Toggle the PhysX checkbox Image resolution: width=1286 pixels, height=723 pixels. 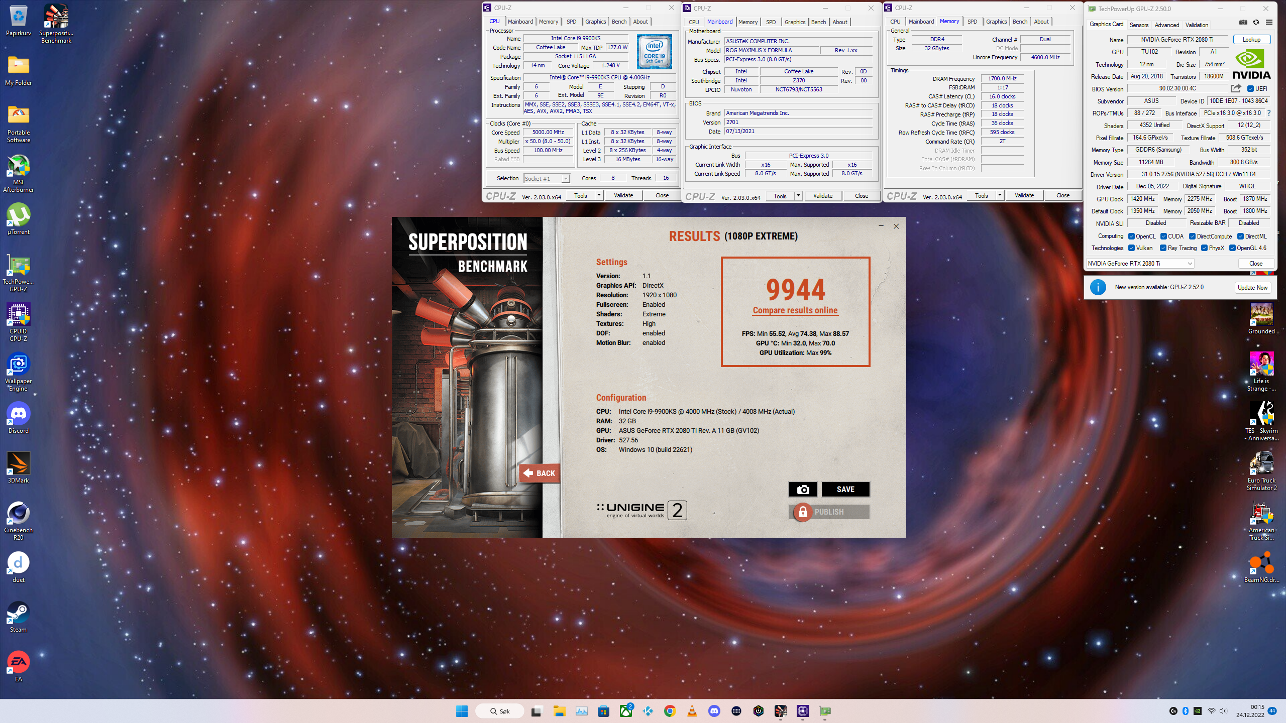(1204, 248)
